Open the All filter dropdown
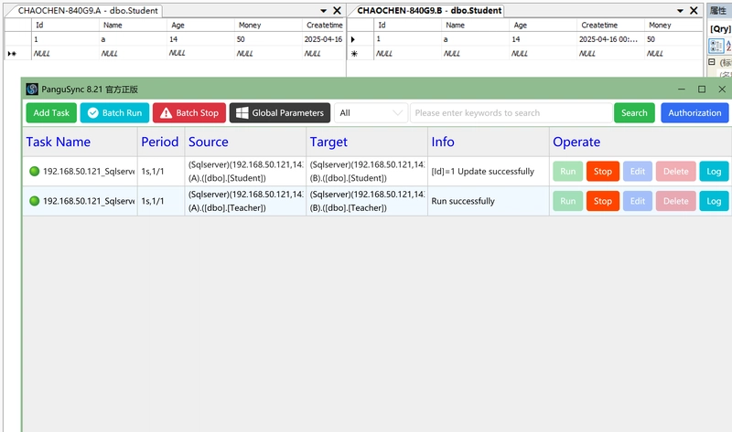Screen dimensions: 732x432 pos(371,112)
